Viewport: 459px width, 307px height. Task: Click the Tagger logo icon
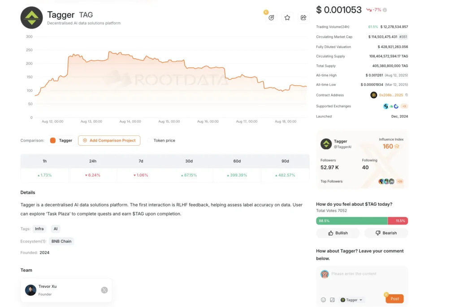(32, 17)
